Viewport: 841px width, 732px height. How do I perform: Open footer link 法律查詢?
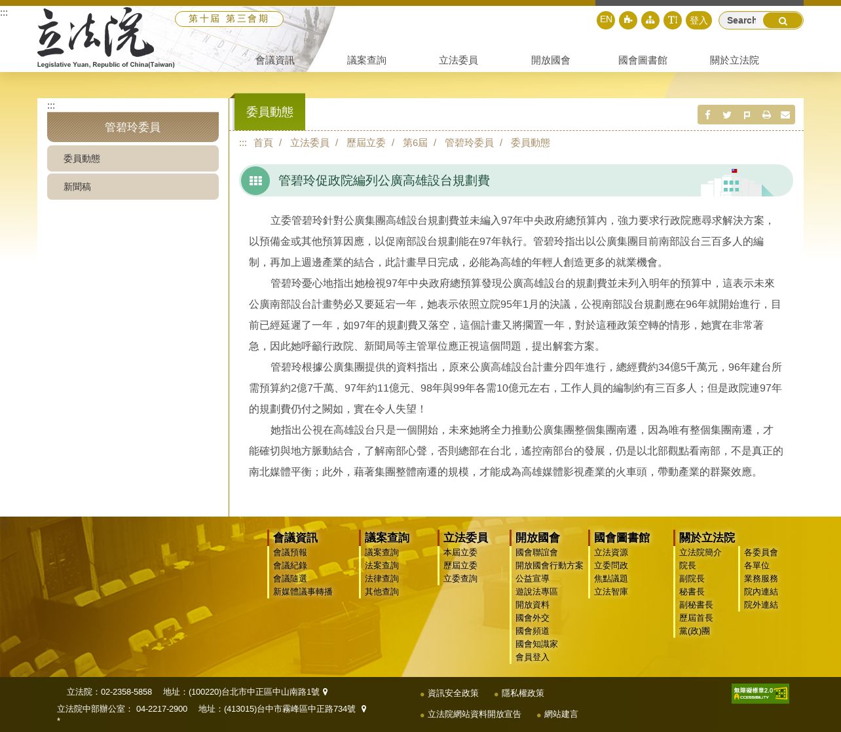(x=382, y=579)
